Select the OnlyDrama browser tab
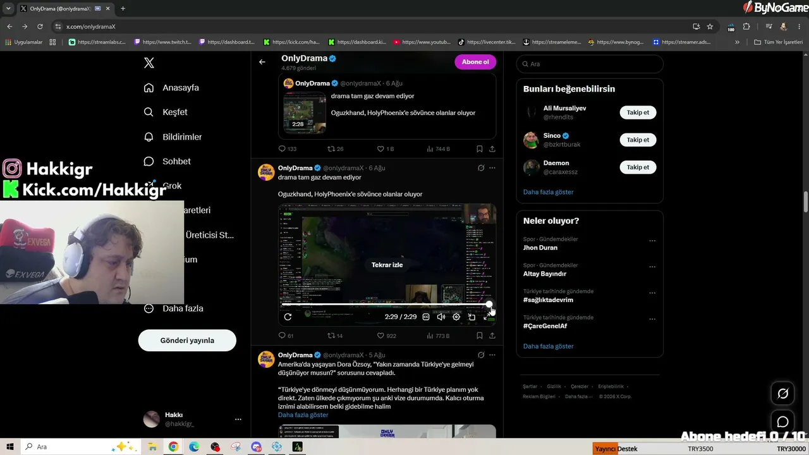Viewport: 809px width, 455px height. 65,8
